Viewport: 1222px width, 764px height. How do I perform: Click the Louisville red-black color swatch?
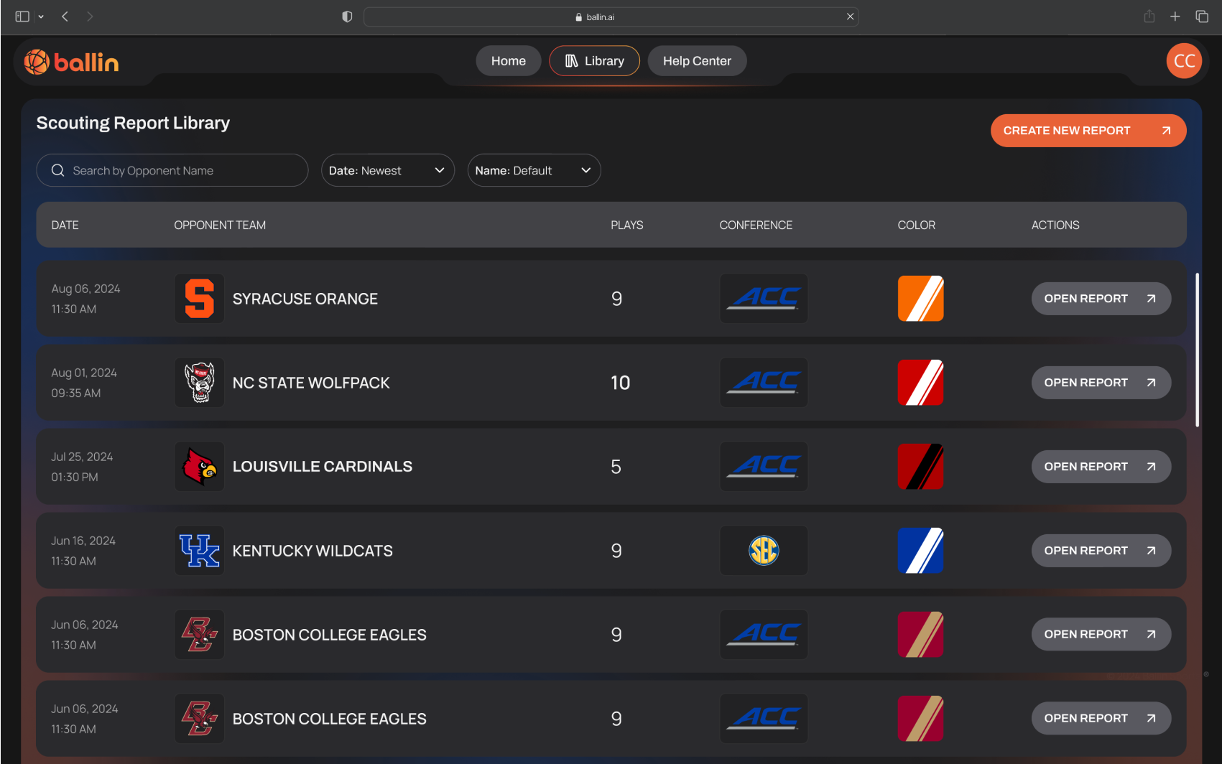[x=920, y=467]
